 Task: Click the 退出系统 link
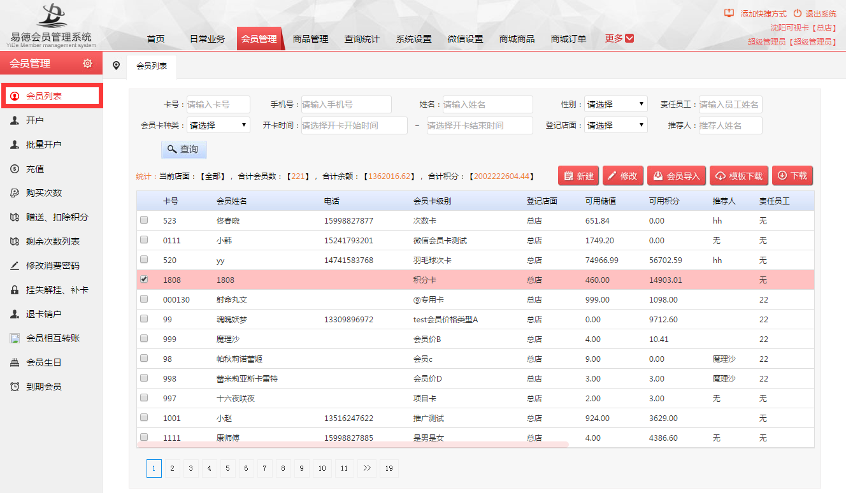coord(821,14)
